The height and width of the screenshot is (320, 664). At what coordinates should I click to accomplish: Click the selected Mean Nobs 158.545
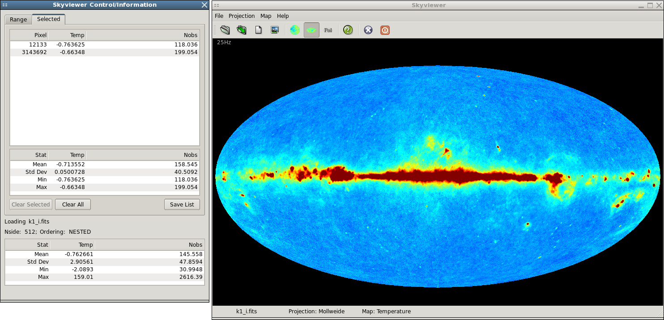pyautogui.click(x=186, y=164)
